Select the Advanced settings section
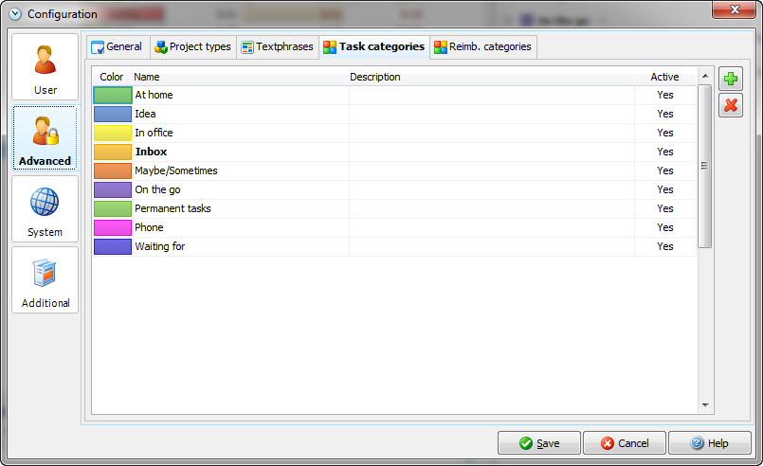 pyautogui.click(x=45, y=138)
